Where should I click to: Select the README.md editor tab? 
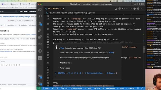(x=55, y=9)
